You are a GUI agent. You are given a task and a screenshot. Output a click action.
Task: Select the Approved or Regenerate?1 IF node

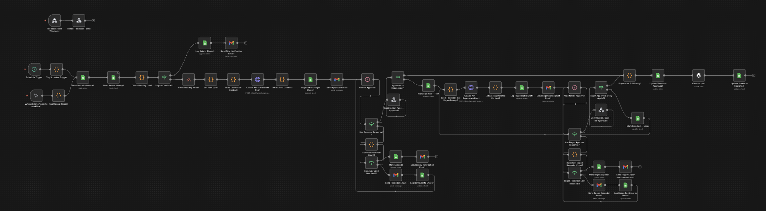[398, 77]
